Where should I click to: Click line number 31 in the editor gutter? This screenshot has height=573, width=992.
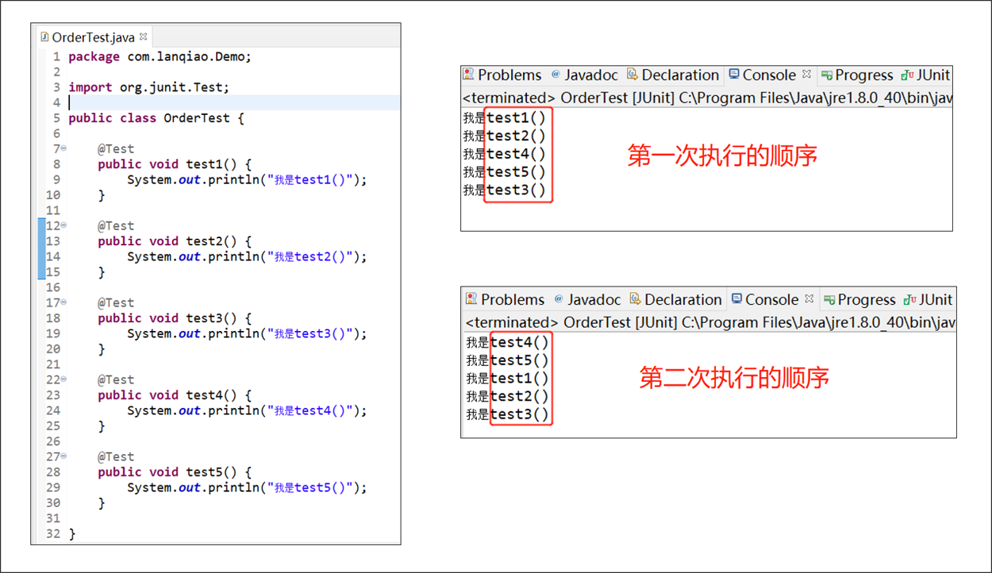[53, 518]
